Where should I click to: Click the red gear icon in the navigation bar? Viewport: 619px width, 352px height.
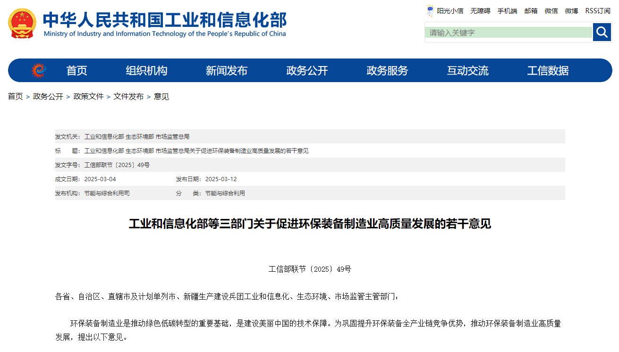click(x=39, y=70)
